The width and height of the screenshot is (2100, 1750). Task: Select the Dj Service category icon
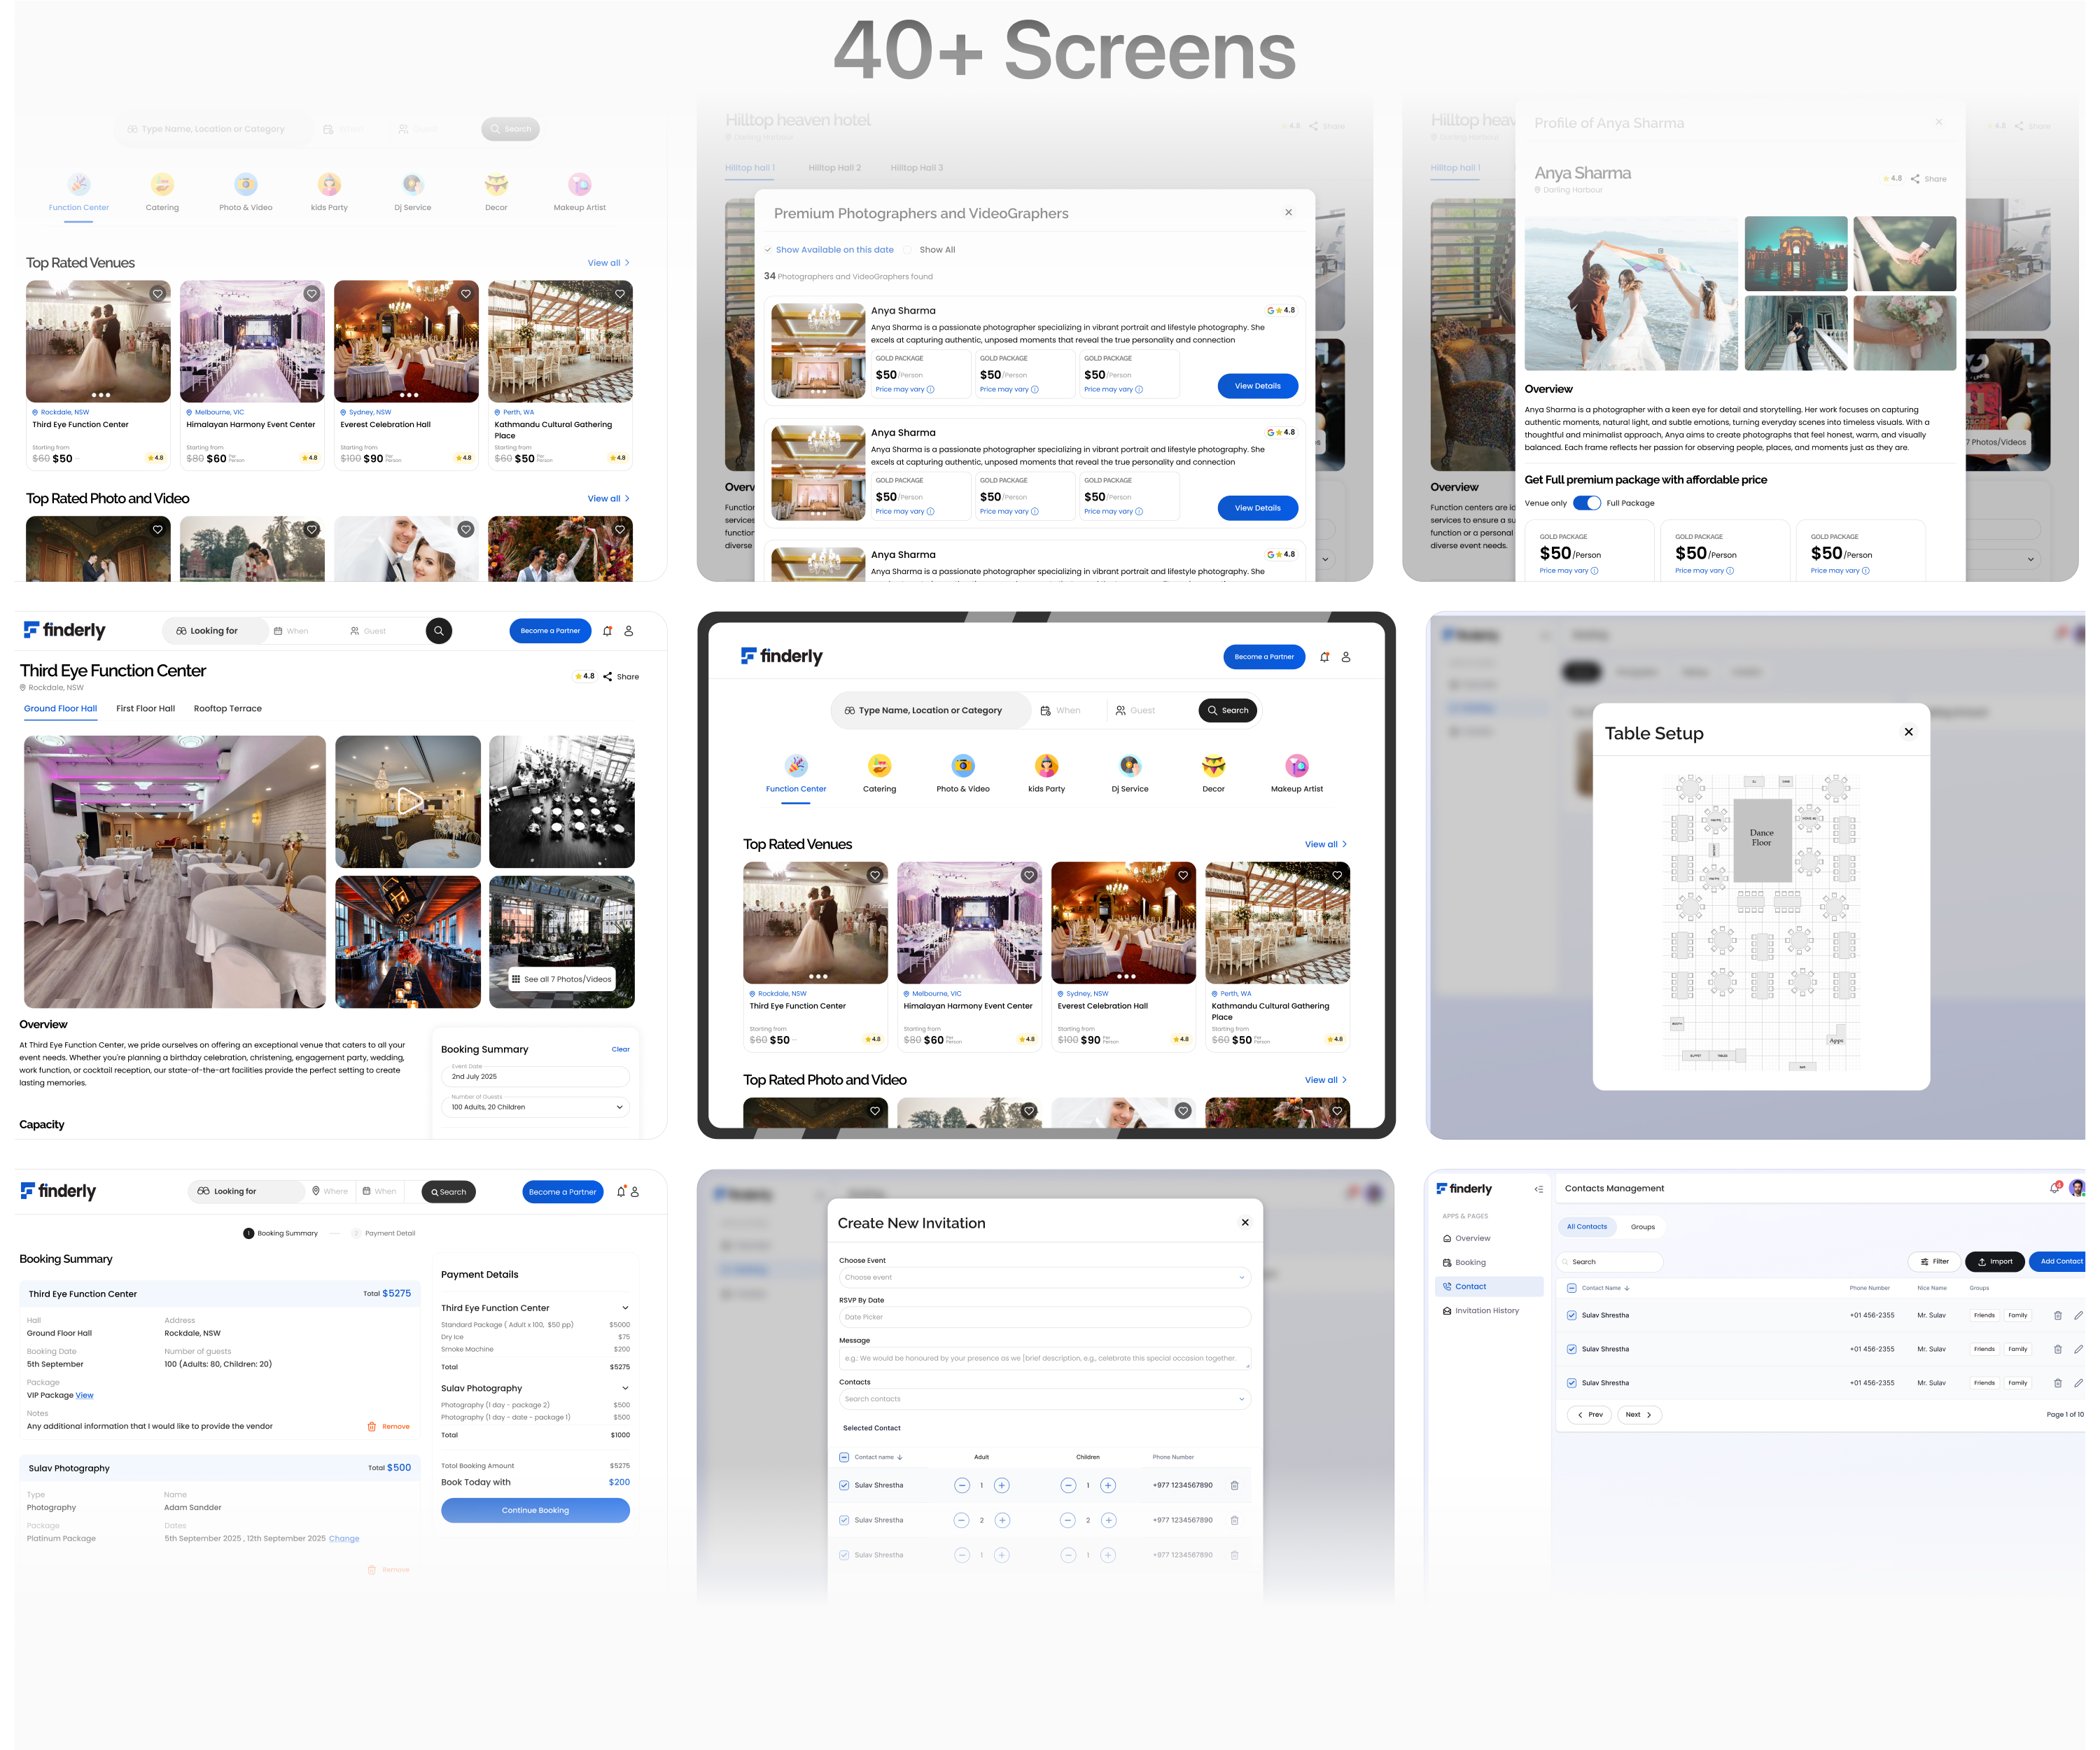pos(1129,766)
